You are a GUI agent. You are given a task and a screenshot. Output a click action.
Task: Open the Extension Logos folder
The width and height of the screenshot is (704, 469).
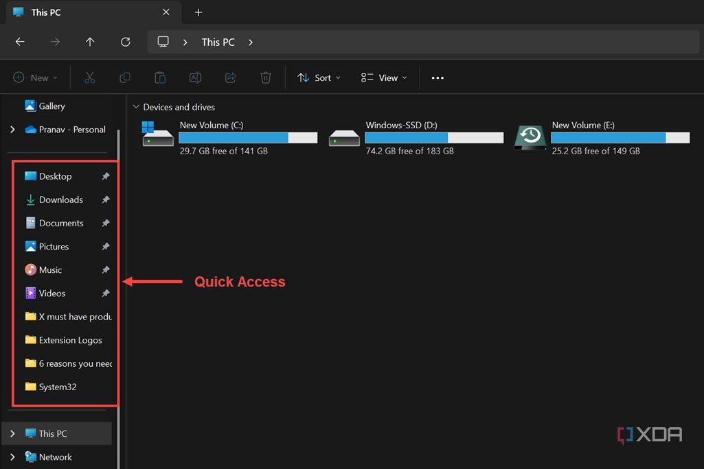click(64, 340)
